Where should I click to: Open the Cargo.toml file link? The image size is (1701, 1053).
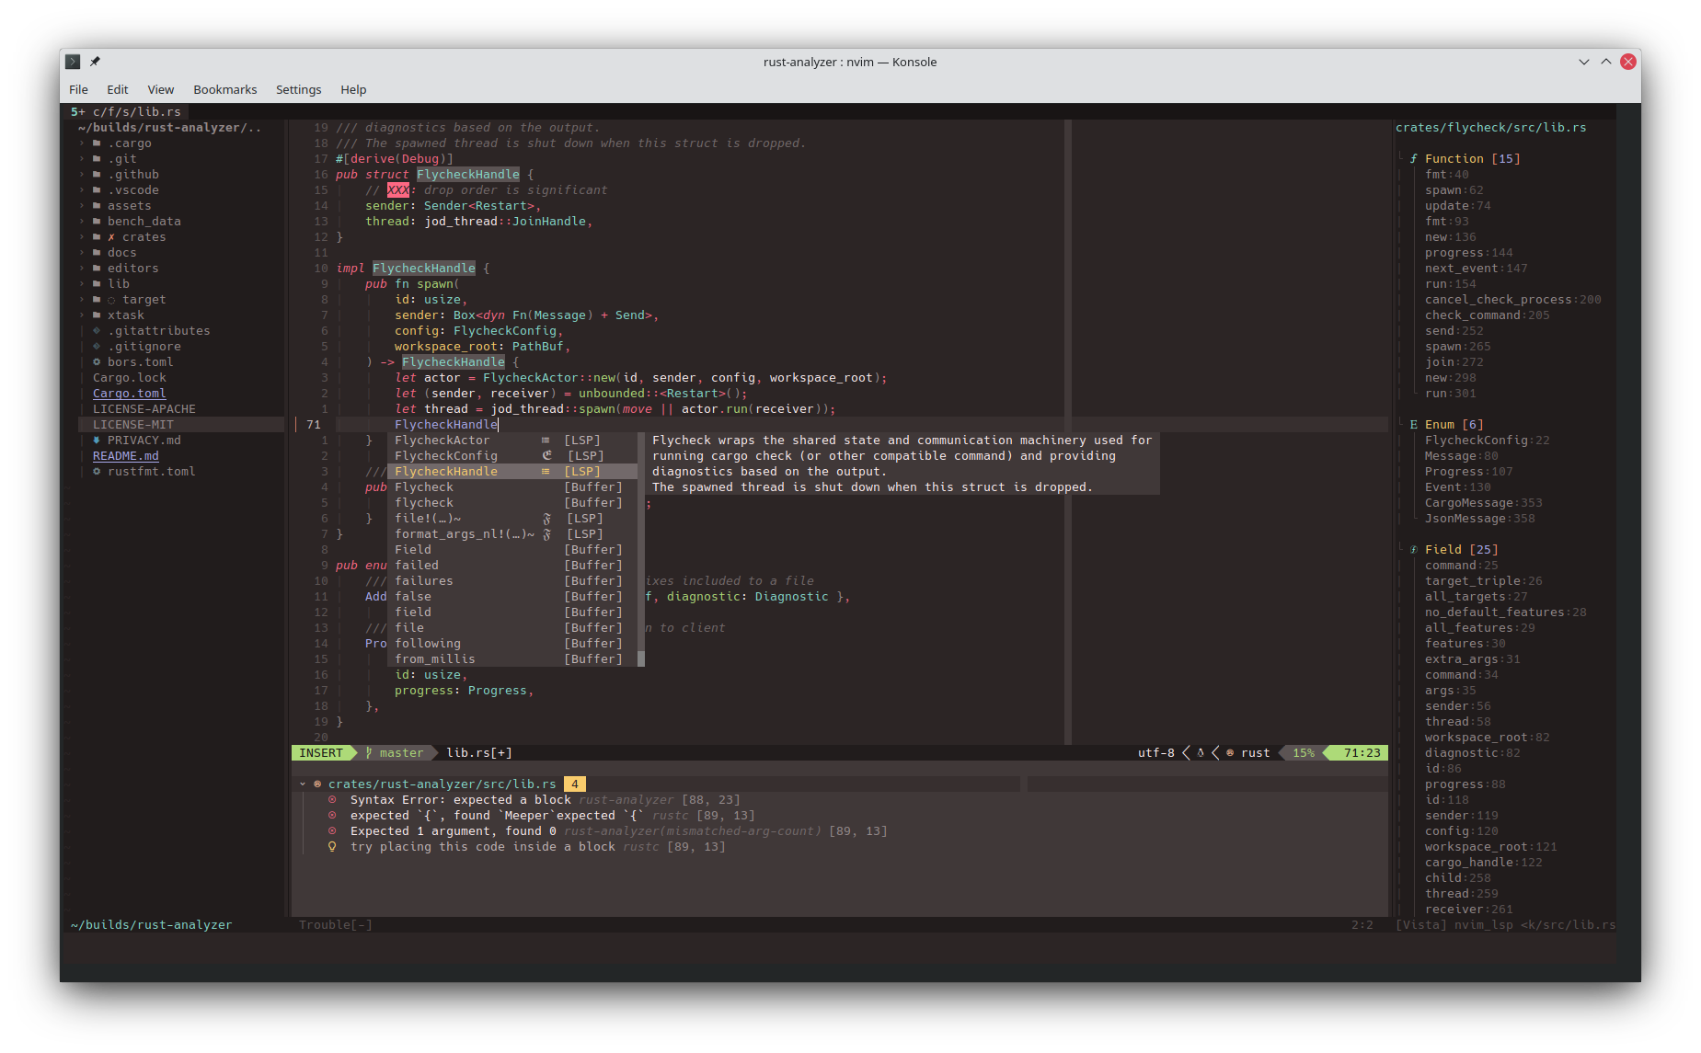coord(130,394)
